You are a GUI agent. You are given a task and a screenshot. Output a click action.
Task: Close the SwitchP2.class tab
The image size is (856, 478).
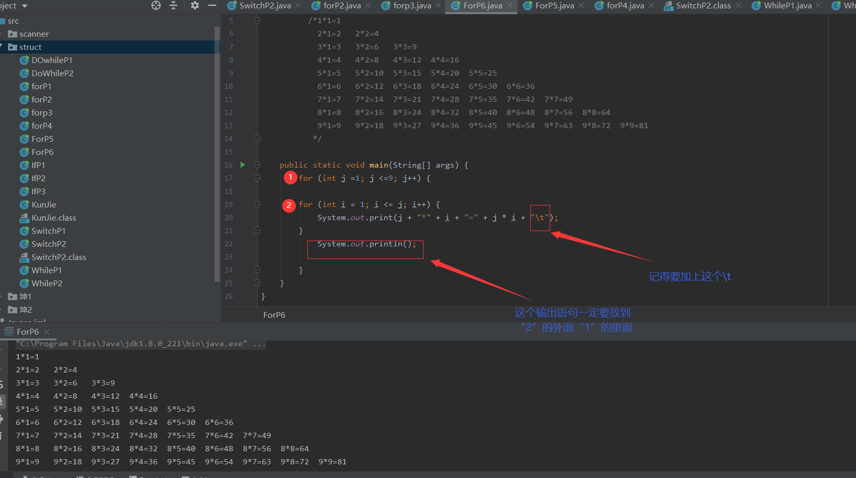tap(738, 5)
